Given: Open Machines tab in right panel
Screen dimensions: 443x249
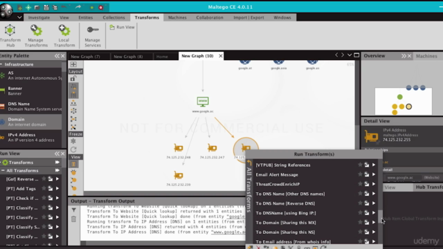Looking at the screenshot, I should click(x=426, y=56).
